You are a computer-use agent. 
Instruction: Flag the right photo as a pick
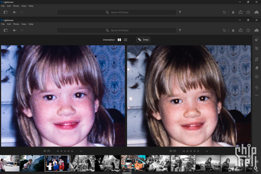pos(171,151)
